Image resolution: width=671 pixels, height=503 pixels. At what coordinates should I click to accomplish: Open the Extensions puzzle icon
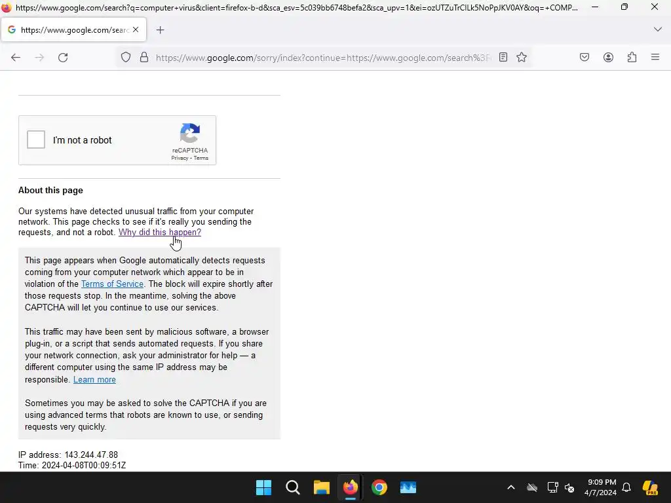point(632,58)
